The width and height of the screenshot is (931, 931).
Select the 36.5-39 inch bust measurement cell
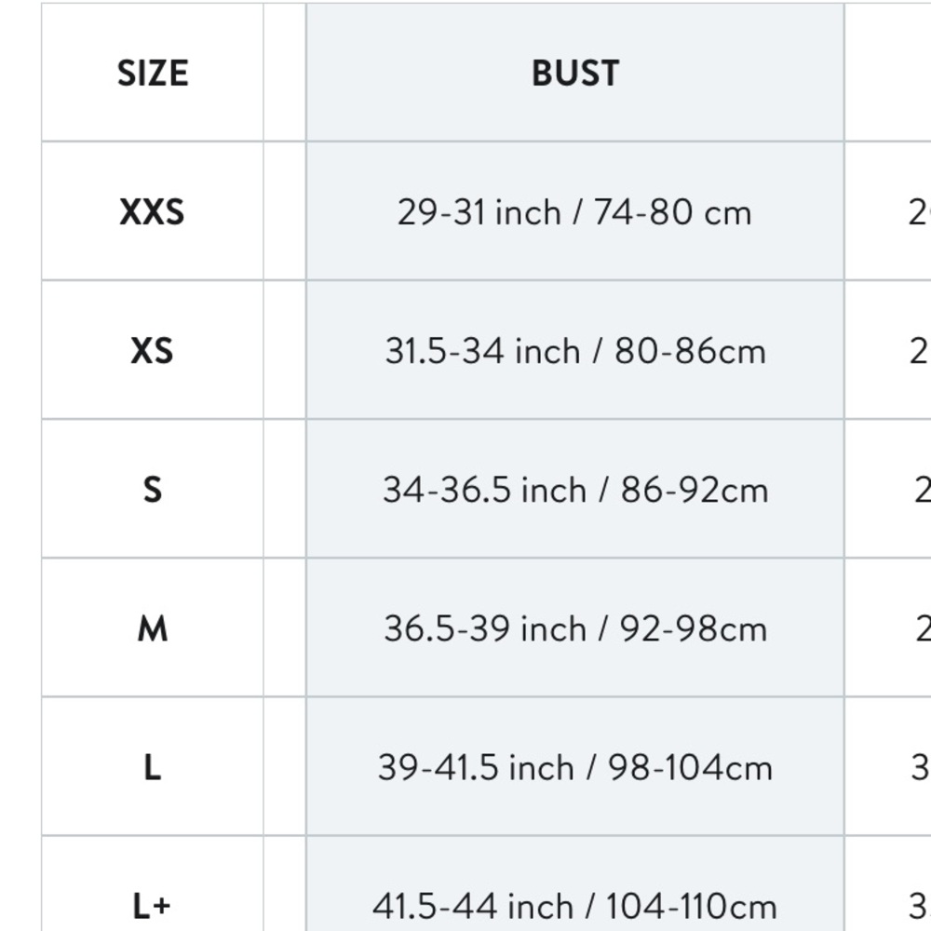point(574,627)
